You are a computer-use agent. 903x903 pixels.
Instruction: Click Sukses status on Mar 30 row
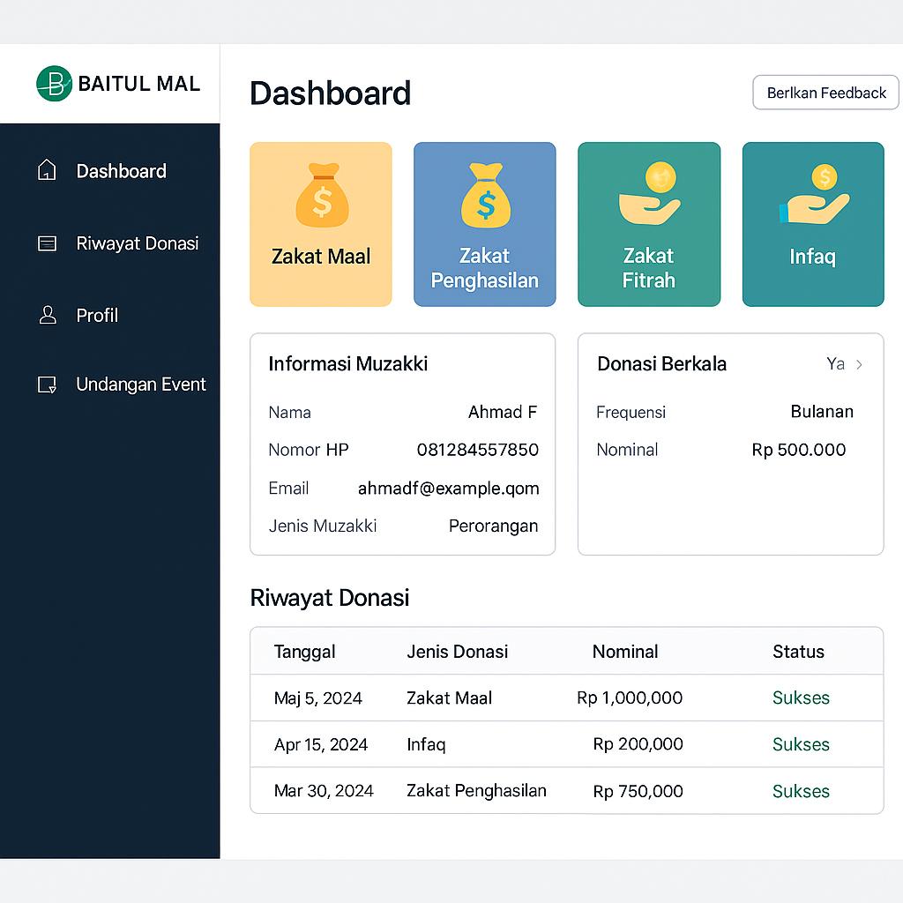(x=801, y=791)
